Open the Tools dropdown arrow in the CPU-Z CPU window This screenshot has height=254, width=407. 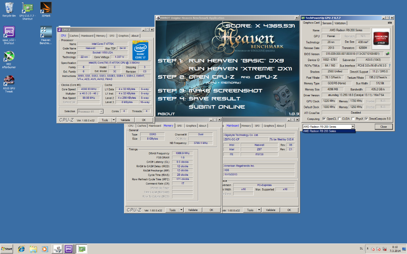(x=113, y=120)
